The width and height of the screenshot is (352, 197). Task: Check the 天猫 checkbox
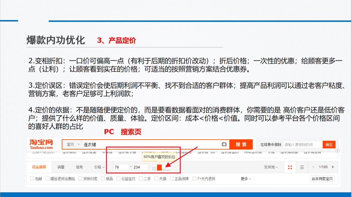point(156,178)
